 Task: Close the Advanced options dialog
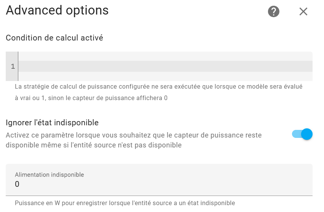coord(303,11)
